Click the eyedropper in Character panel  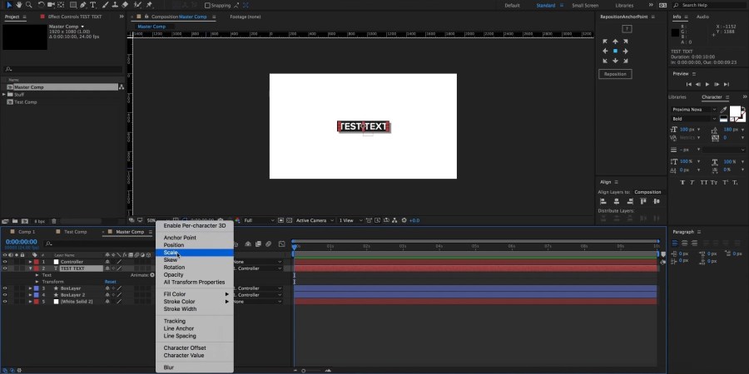[724, 110]
